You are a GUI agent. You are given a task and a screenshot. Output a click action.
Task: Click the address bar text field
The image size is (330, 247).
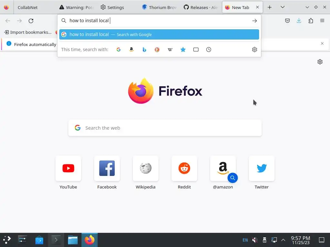[159, 21]
